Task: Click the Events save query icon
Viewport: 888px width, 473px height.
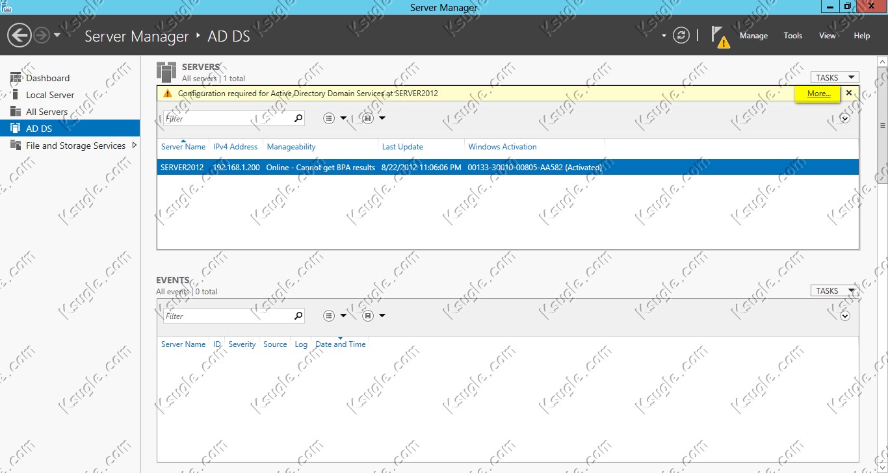Action: tap(368, 316)
